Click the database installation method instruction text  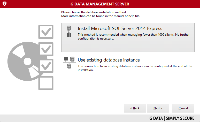94,12
